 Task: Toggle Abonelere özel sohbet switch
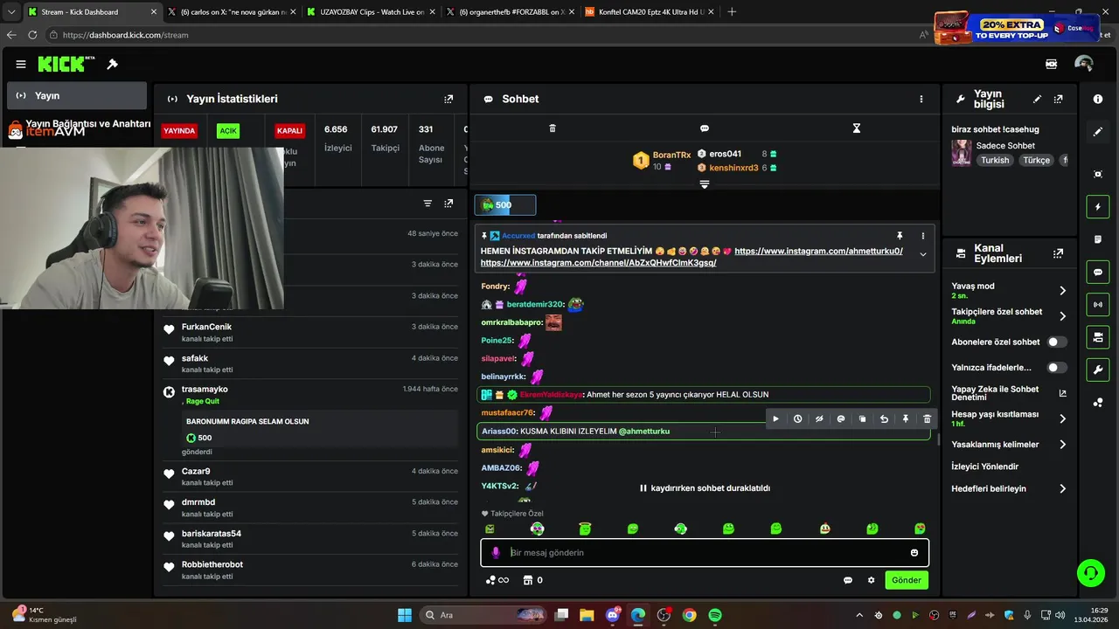[1057, 342]
